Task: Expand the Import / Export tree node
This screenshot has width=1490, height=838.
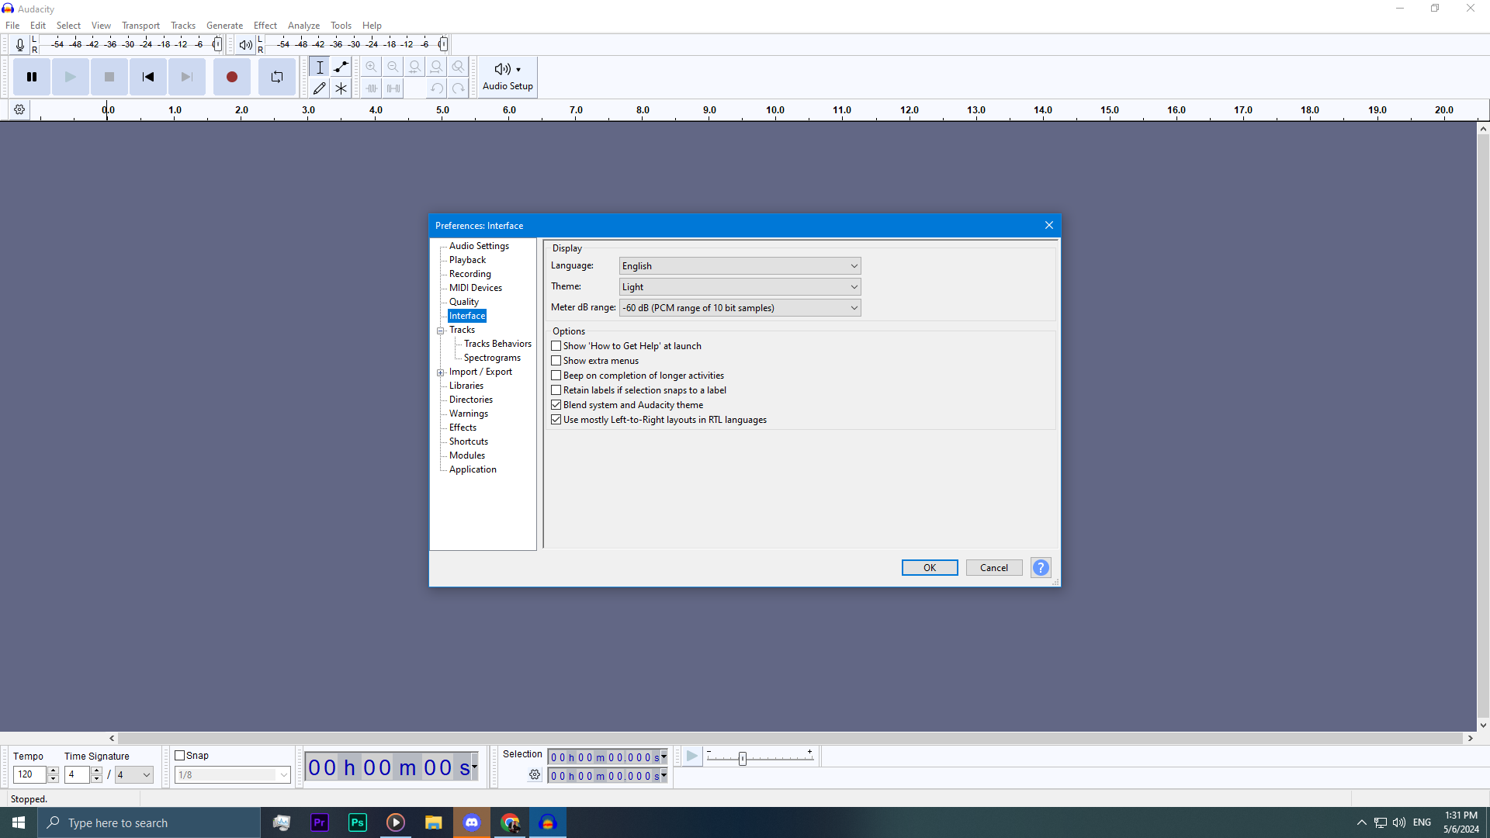Action: [x=441, y=372]
